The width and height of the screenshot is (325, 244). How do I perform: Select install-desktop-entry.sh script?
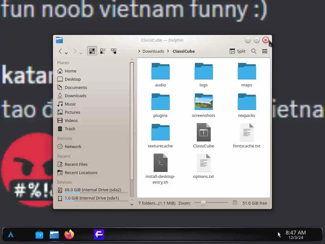click(160, 169)
